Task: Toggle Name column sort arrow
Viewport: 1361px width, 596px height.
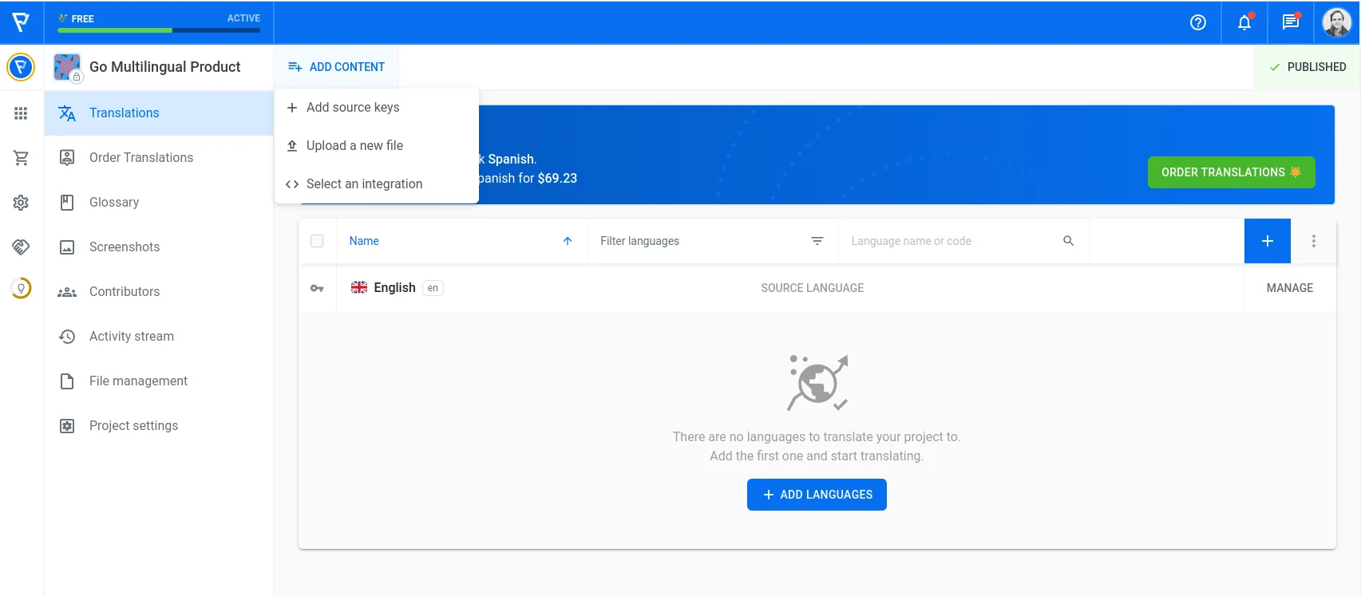Action: tap(567, 241)
